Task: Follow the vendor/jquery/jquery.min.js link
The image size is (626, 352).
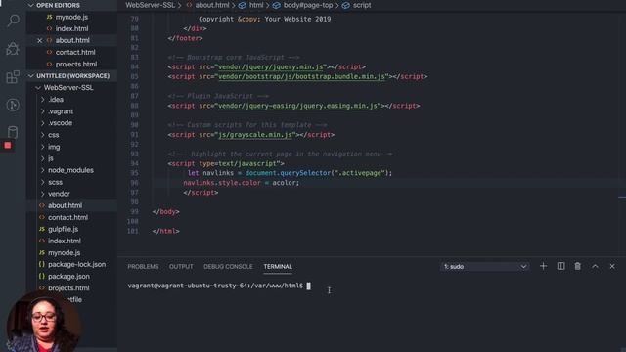Action: pos(271,67)
